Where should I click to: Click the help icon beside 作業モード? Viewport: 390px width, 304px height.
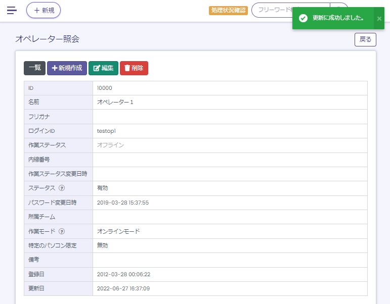pyautogui.click(x=62, y=231)
